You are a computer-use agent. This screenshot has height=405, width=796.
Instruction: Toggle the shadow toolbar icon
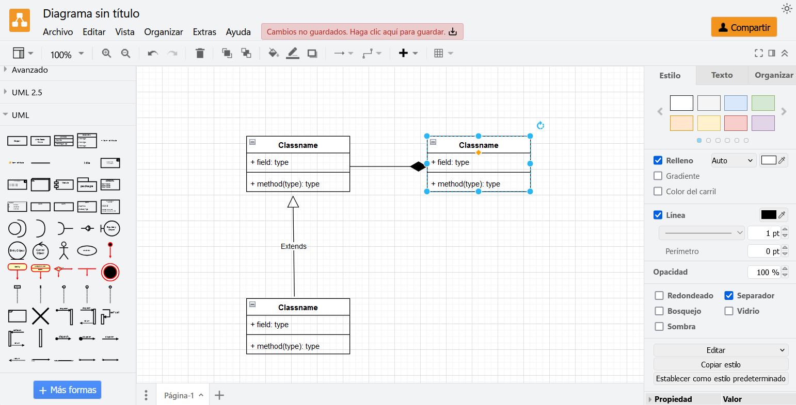(x=312, y=54)
